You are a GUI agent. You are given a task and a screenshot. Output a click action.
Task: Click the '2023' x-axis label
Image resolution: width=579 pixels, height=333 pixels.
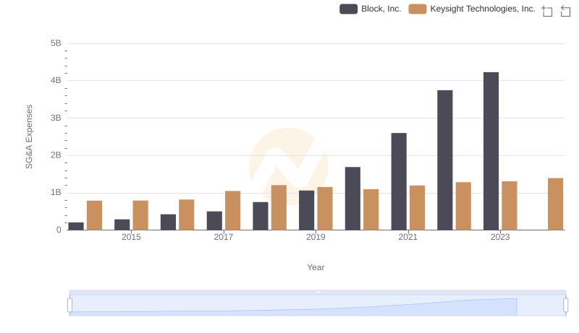tap(500, 237)
